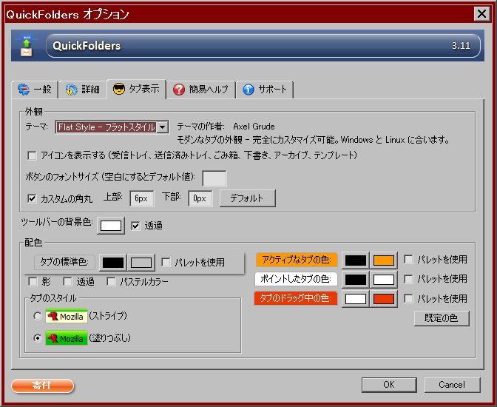Viewport: 497px width, 407px height.
Task: Open the black swatch for ポイントしたタブの色
Action: 355,280
